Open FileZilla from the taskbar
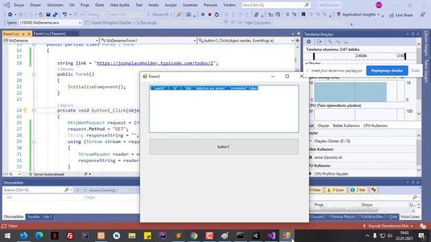 click(70, 236)
